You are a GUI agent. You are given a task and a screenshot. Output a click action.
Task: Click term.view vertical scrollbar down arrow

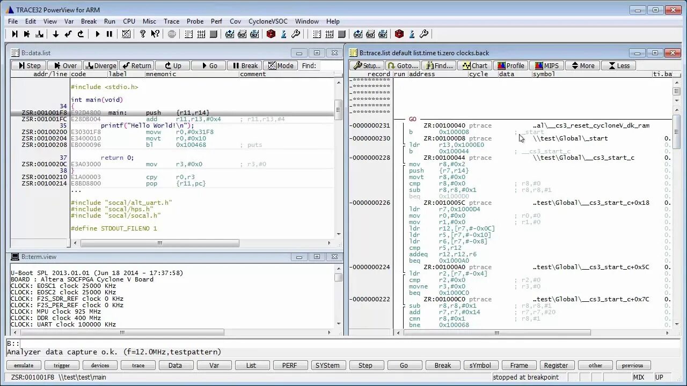point(338,324)
